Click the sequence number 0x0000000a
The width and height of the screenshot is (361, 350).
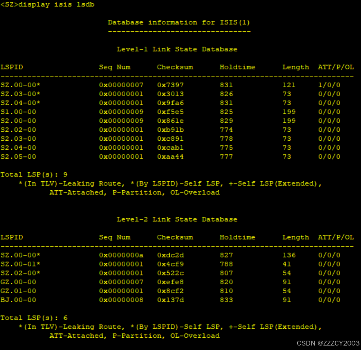121,255
